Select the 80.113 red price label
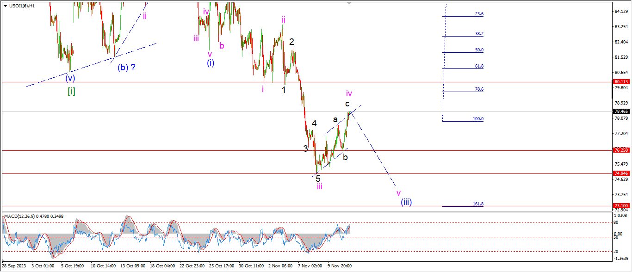 click(x=621, y=82)
